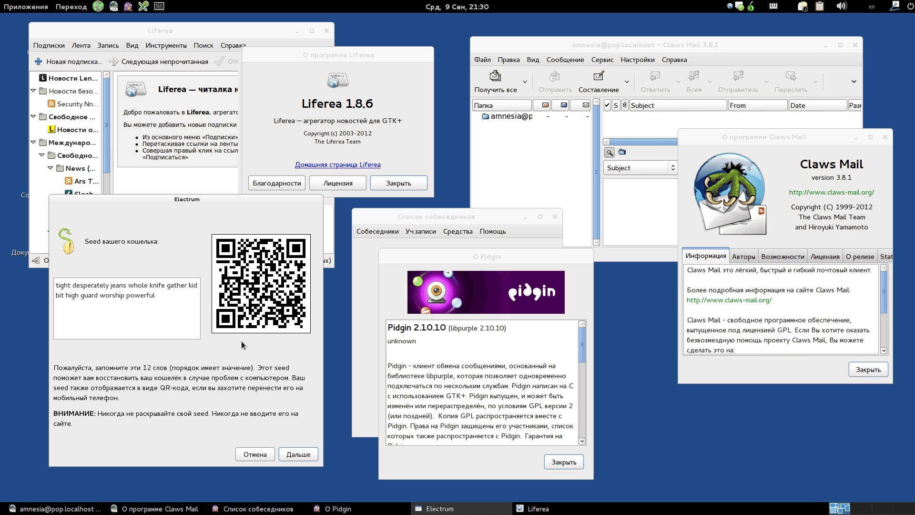Switch to the 'Авторы' tab in Claws Mail about
The image size is (915, 515).
pos(743,257)
